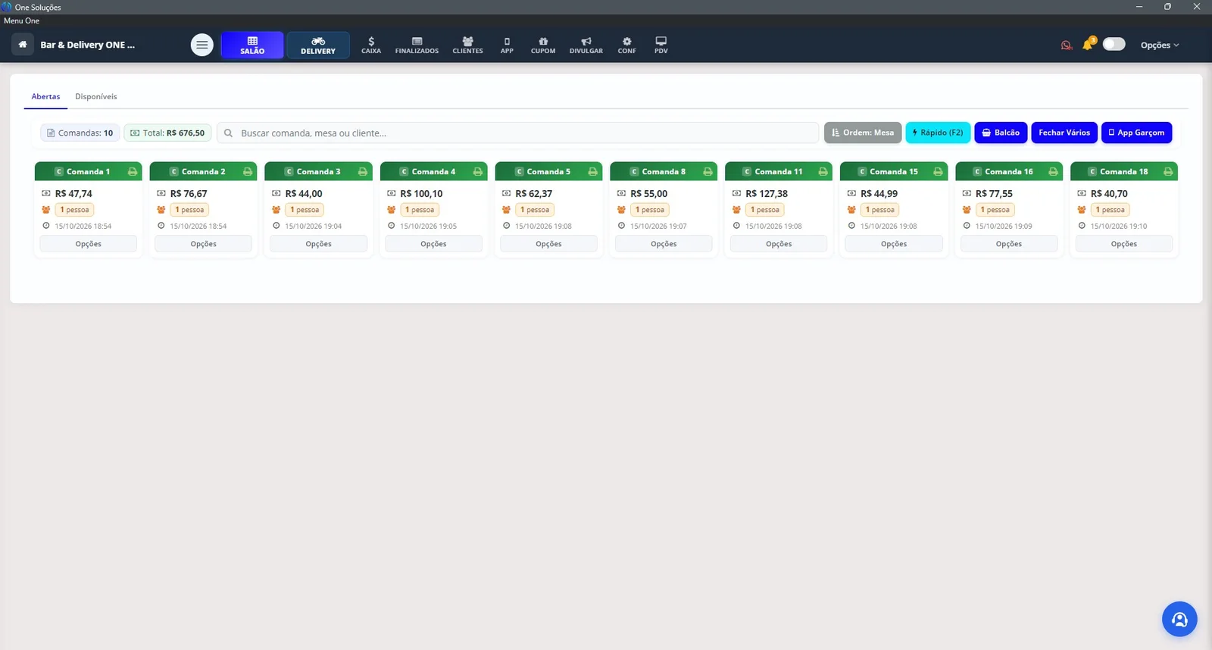Open the hamburger menu button
Screen dimensions: 1212x650
(x=201, y=45)
